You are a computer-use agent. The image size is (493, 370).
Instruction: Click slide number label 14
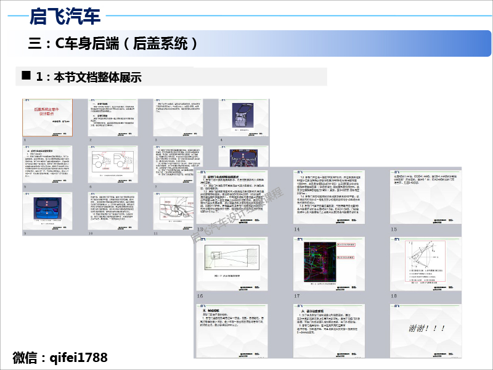(297, 229)
